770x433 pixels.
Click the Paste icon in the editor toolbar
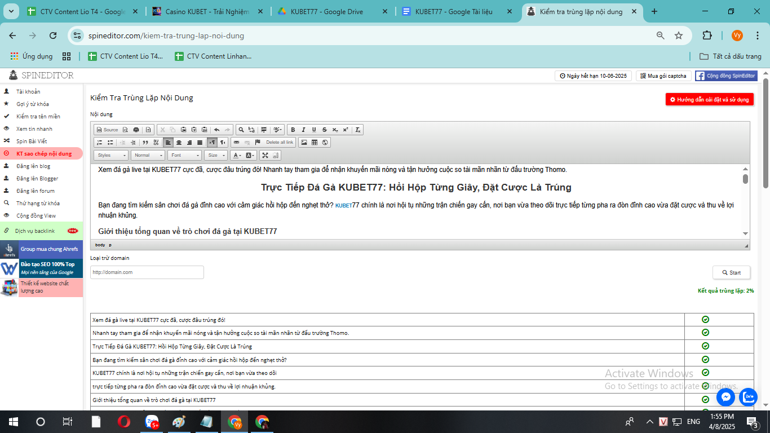click(183, 130)
